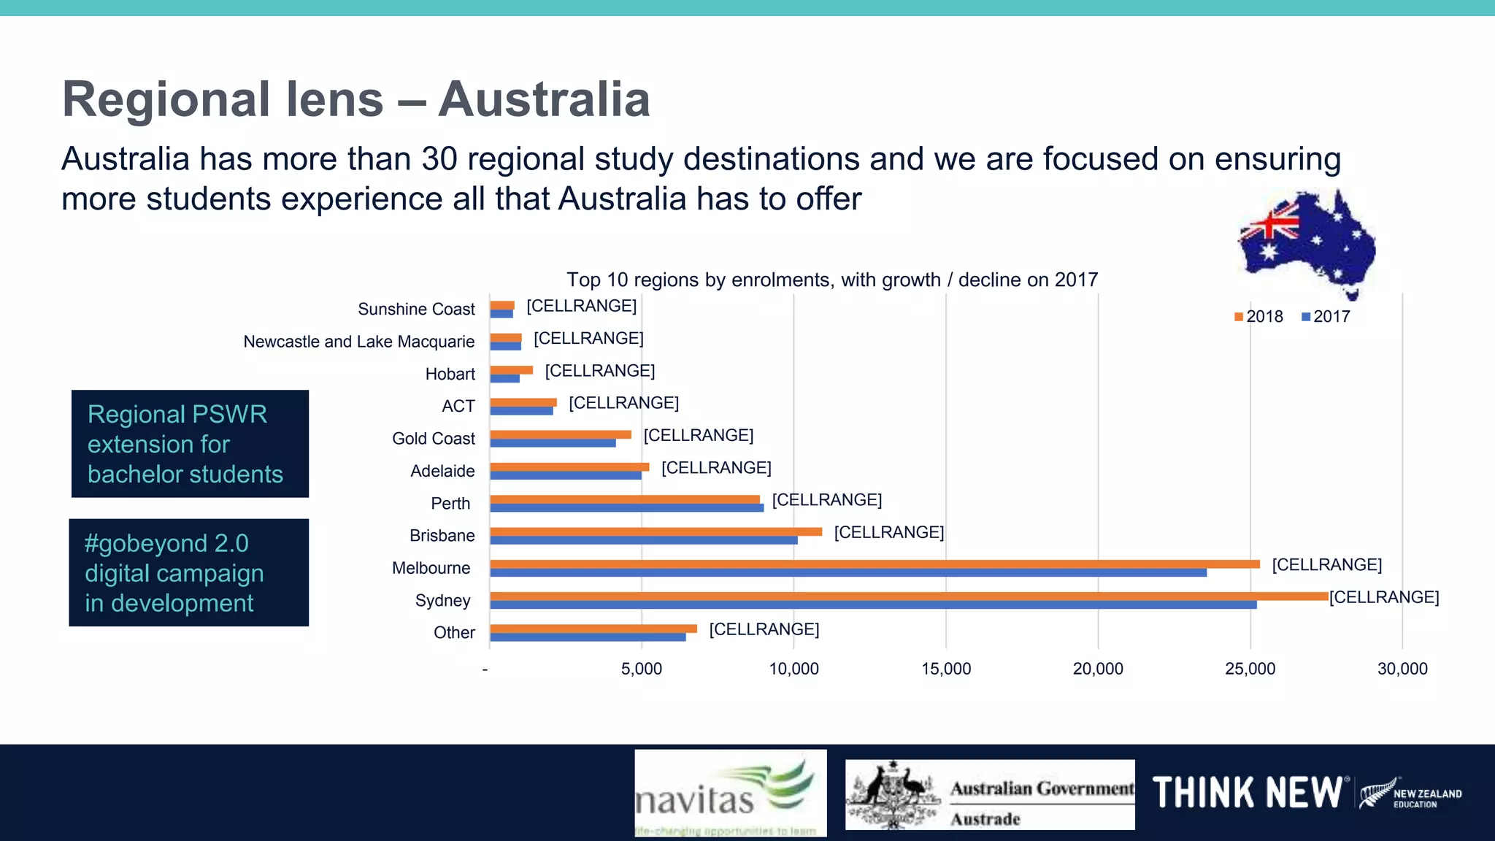
Task: Select the Regional PSWR extension box
Action: tap(190, 444)
